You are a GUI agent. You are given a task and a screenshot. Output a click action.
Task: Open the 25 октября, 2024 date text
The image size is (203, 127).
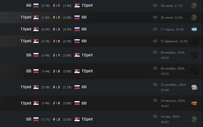[x=174, y=85]
